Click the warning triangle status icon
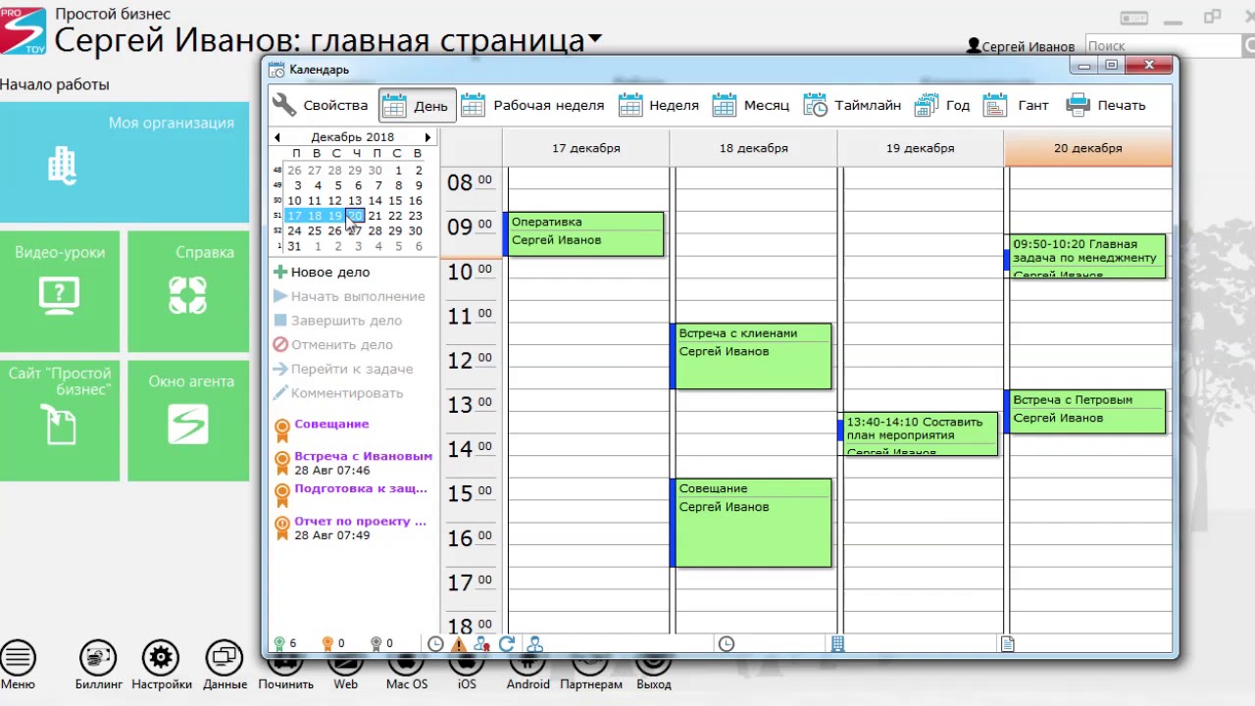Screen dimensions: 1255x706 point(458,644)
